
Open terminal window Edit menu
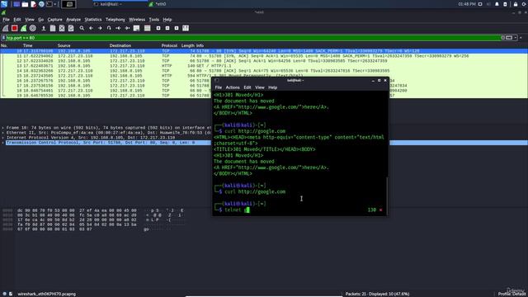point(247,87)
